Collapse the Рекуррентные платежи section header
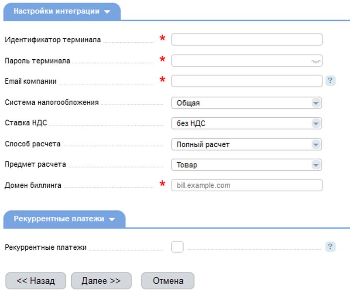 pos(64,219)
